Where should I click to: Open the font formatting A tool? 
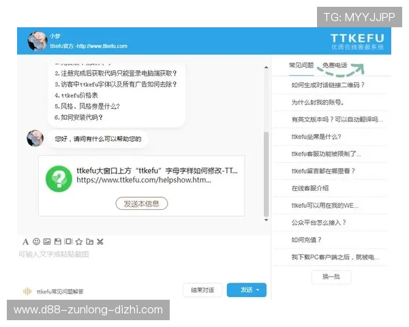[25, 242]
